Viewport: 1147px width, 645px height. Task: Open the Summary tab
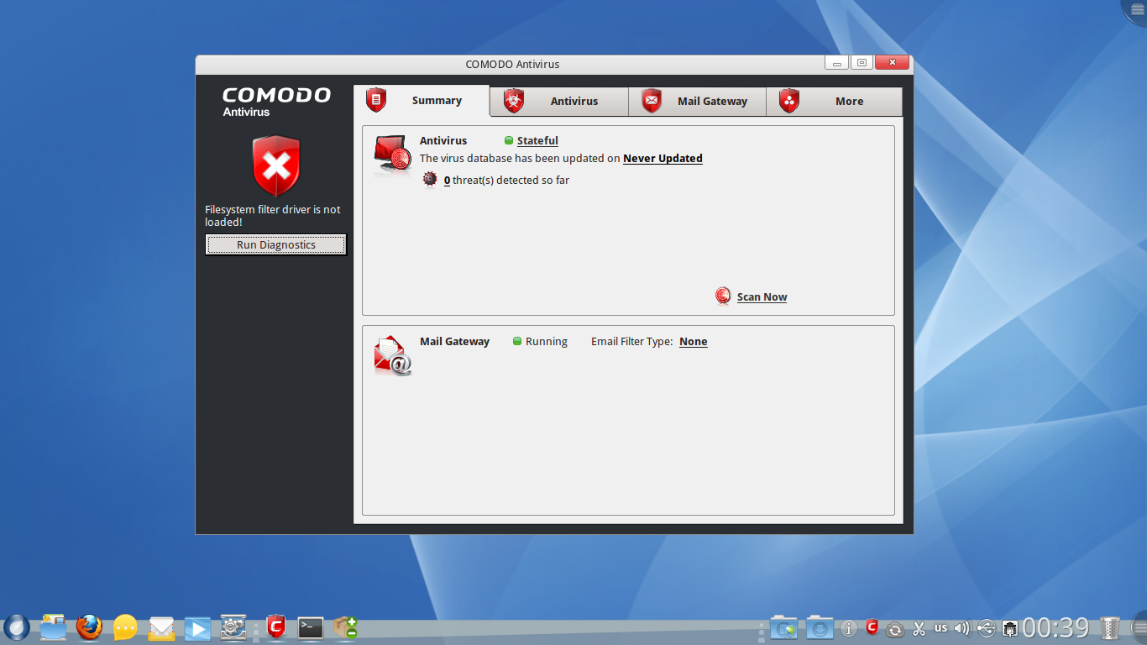422,101
